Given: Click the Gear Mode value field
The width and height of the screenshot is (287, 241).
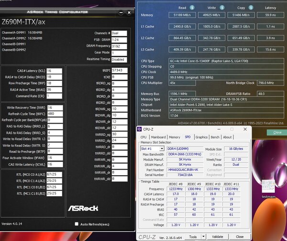Looking at the screenshot, I should (119, 53).
